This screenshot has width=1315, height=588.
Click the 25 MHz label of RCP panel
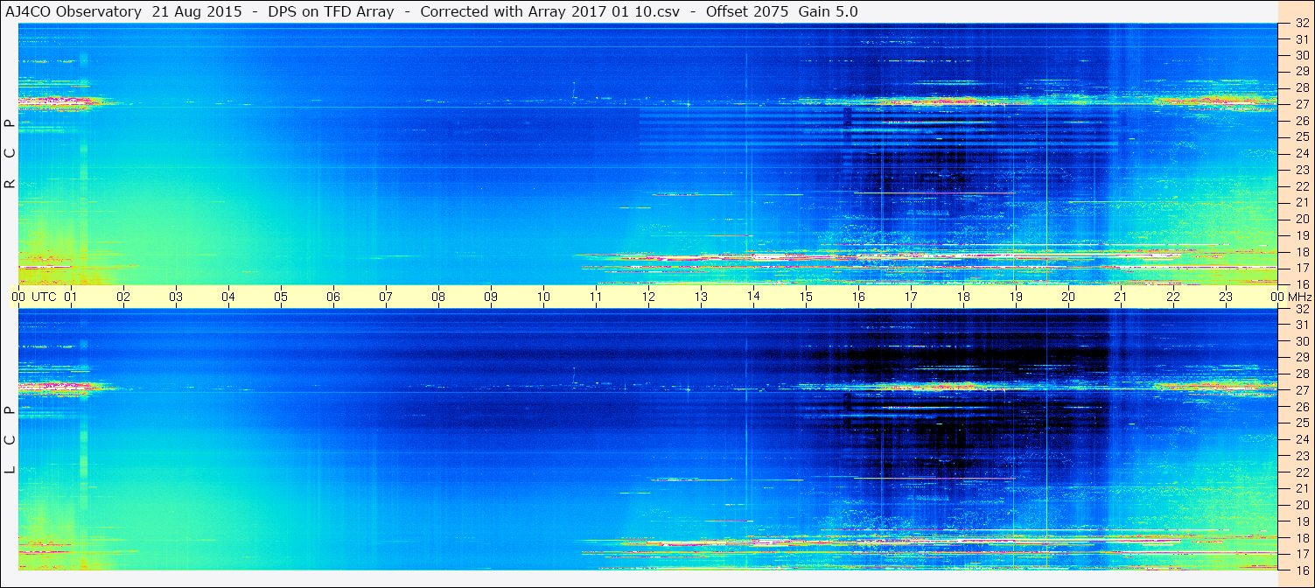(x=1302, y=137)
